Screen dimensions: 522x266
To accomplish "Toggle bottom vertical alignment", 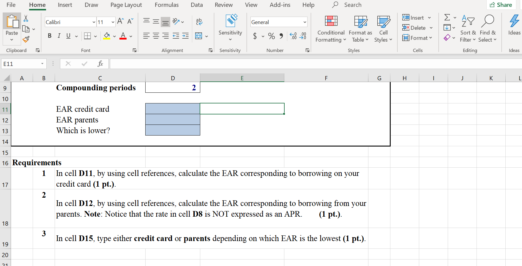I will [x=165, y=21].
